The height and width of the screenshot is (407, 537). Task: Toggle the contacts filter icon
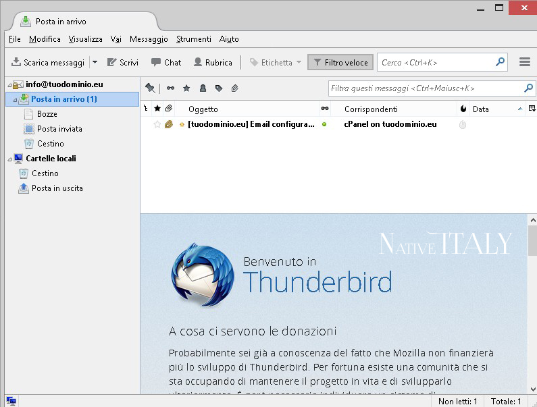[203, 88]
